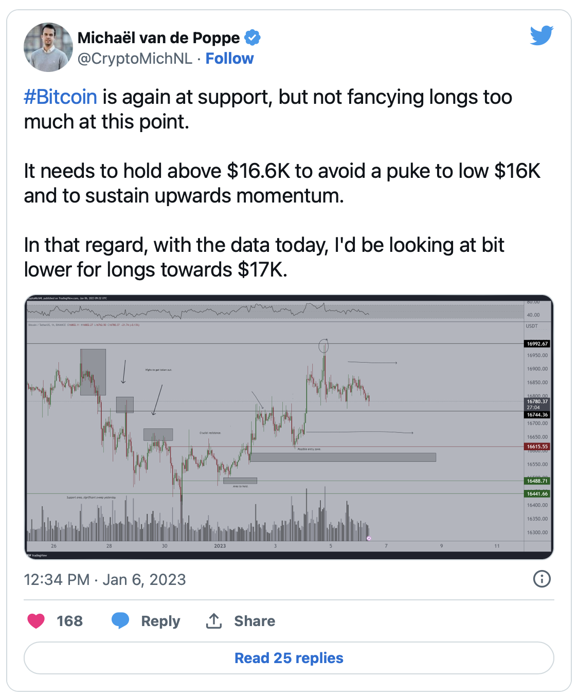Screen dimensions: 578x697
Task: Click the tweet info circle icon
Action: point(542,579)
